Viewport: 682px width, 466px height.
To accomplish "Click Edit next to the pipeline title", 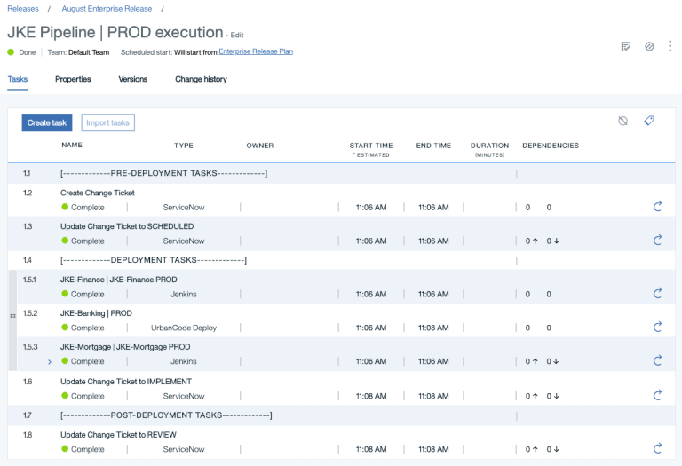I will (x=237, y=36).
